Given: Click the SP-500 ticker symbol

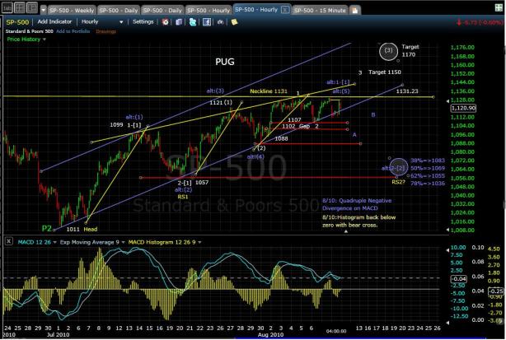Looking at the screenshot, I should 17,22.
